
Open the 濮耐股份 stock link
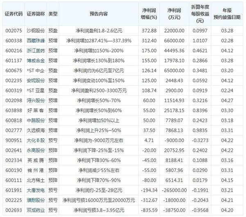click(x=36, y=200)
